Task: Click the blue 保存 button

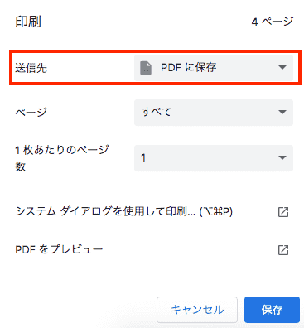Action: [x=272, y=310]
